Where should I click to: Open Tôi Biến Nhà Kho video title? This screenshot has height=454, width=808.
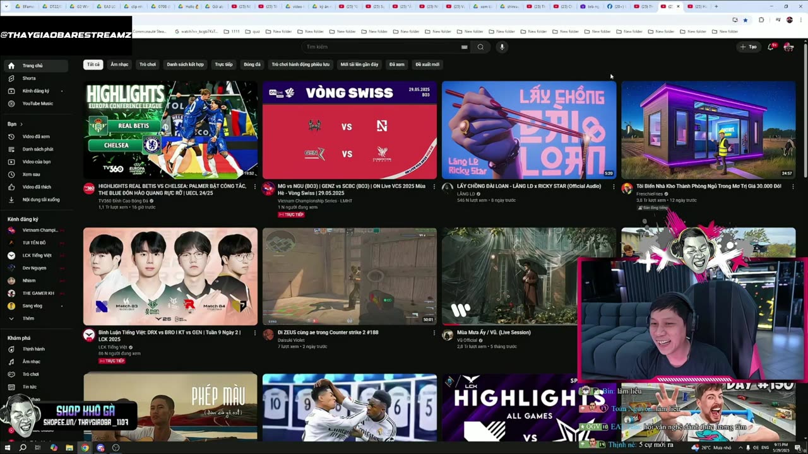[709, 186]
